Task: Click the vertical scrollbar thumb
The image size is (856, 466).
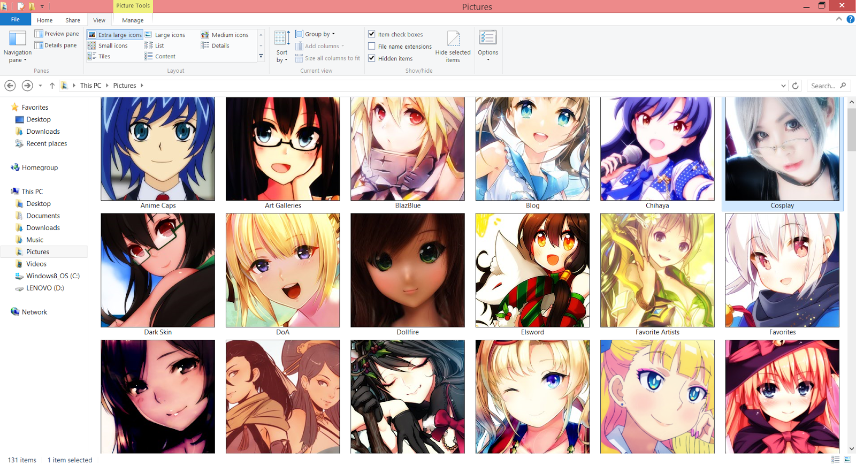Action: click(x=851, y=128)
